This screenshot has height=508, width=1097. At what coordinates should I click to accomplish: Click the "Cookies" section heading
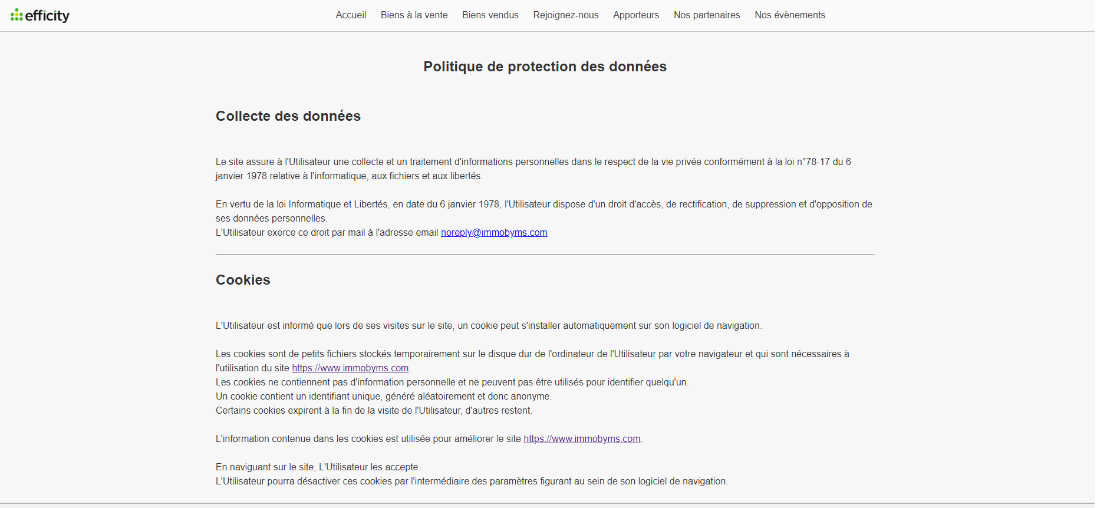[243, 280]
